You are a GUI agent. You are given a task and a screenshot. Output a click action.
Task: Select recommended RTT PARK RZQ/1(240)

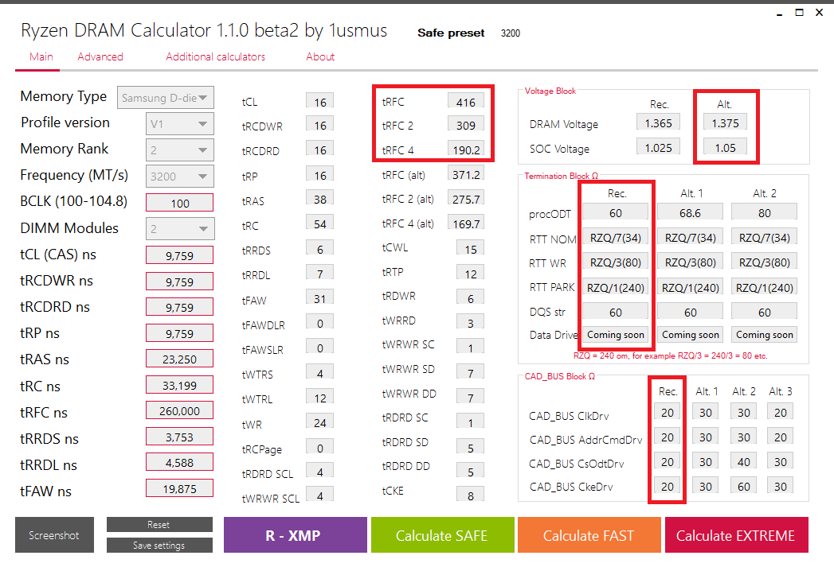pyautogui.click(x=616, y=287)
